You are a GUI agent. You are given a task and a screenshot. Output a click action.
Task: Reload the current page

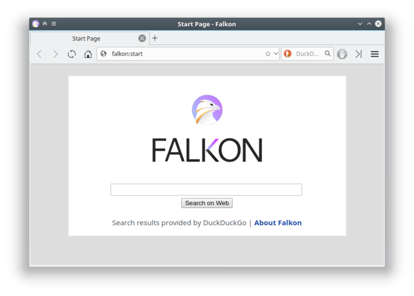[72, 54]
